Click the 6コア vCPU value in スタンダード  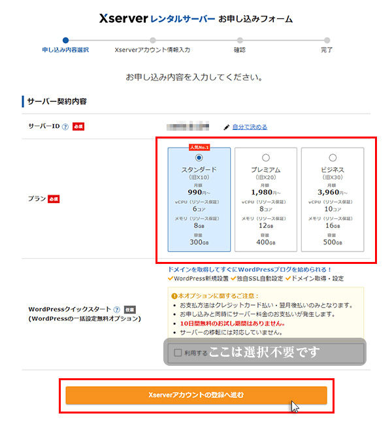(199, 209)
